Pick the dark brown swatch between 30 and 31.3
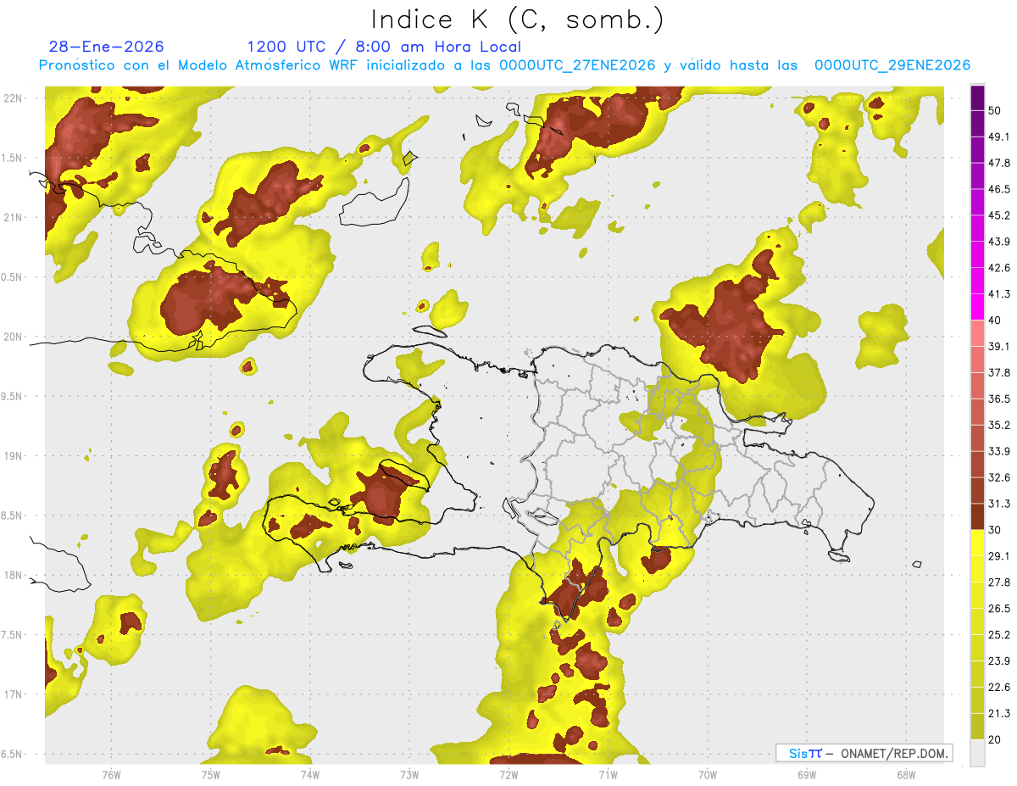 coord(977,516)
